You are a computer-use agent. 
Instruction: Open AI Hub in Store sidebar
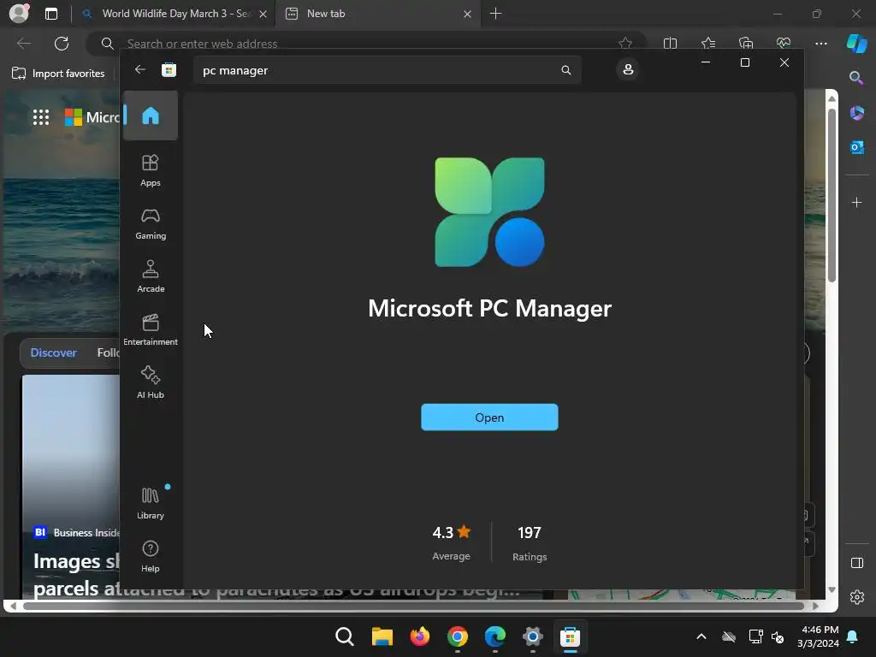(x=151, y=382)
